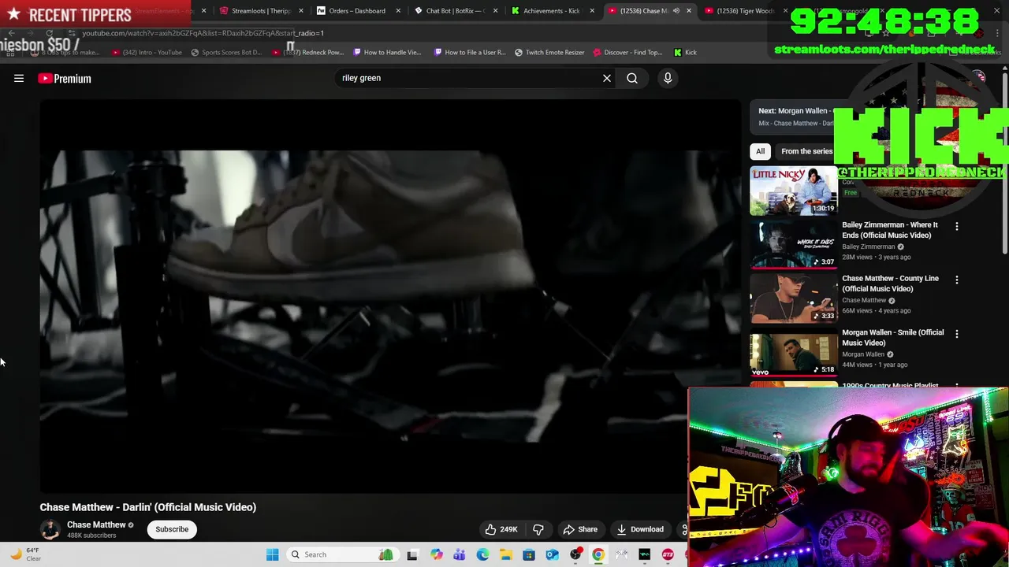Viewport: 1009px width, 567px height.
Task: Open Windows Start menu
Action: point(272,554)
